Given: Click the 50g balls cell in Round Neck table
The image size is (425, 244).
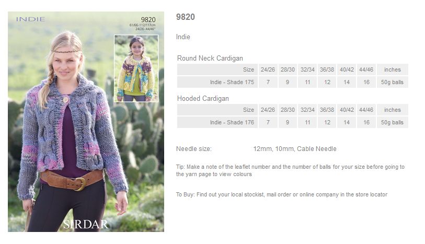Looking at the screenshot, I should click(392, 82).
